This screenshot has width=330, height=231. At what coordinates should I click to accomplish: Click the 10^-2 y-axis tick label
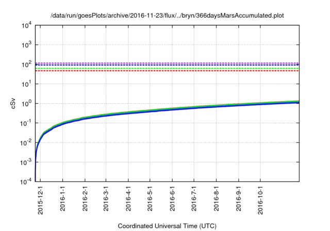[26, 142]
